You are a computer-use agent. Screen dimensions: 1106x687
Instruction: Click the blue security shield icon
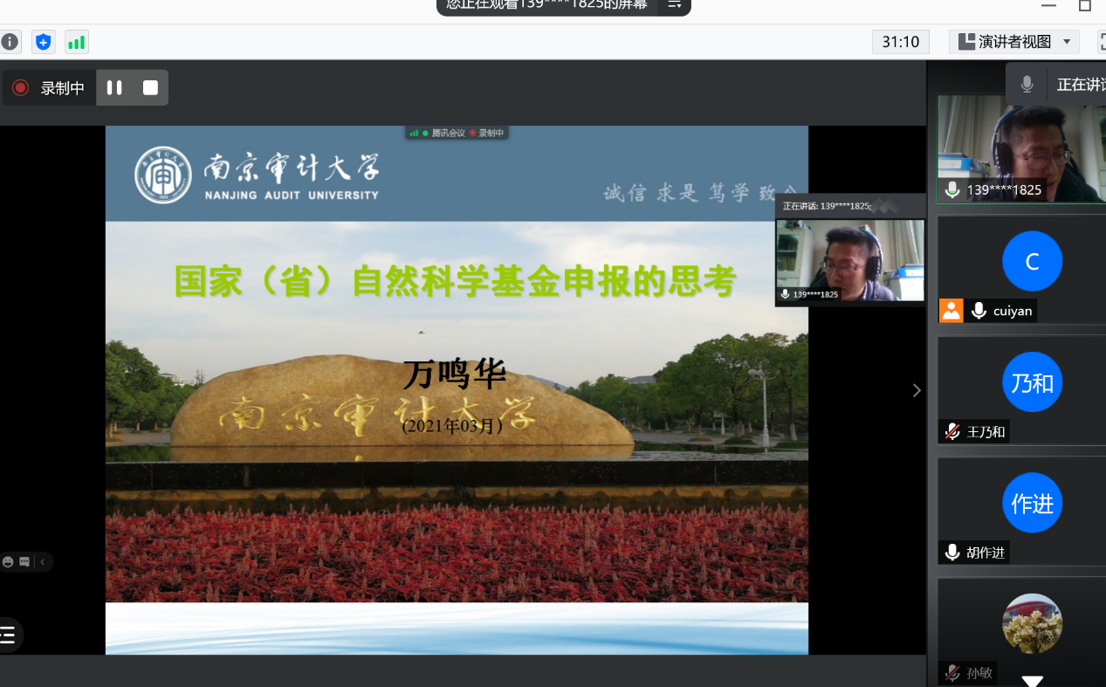click(43, 42)
